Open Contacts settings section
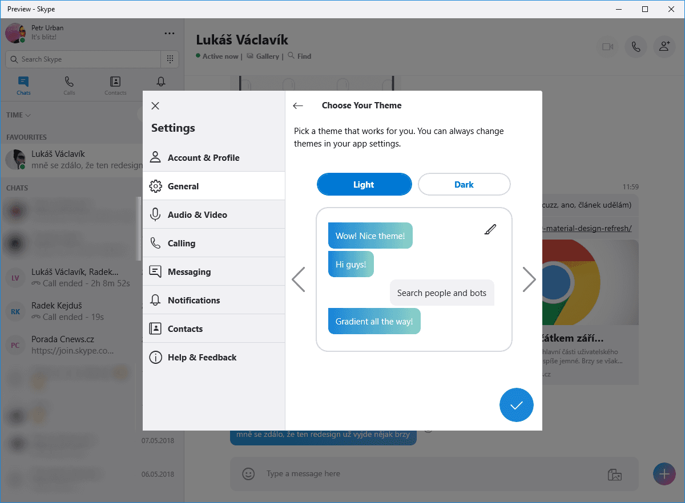Viewport: 685px width, 503px height. [x=213, y=328]
